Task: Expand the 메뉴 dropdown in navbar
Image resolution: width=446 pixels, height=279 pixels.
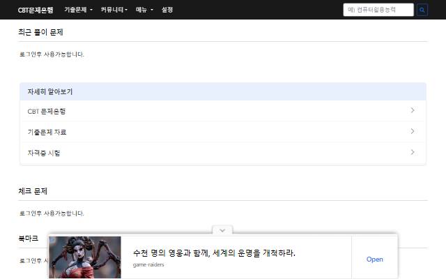Action: [144, 10]
